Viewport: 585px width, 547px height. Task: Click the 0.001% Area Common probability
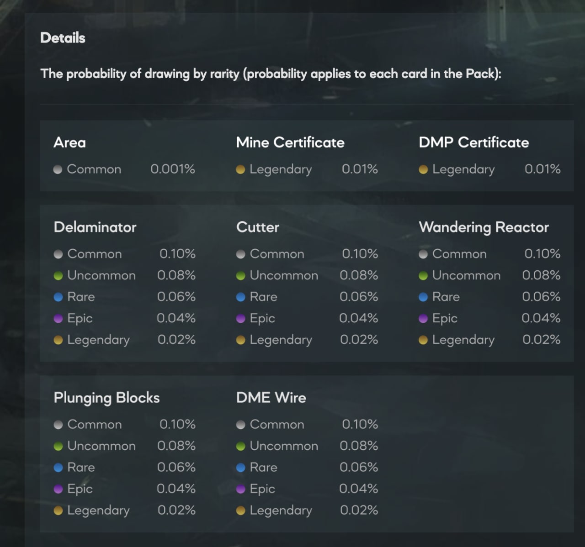173,169
